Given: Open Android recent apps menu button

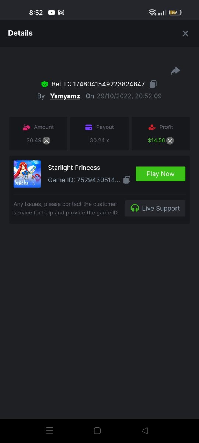Looking at the screenshot, I should [x=50, y=431].
